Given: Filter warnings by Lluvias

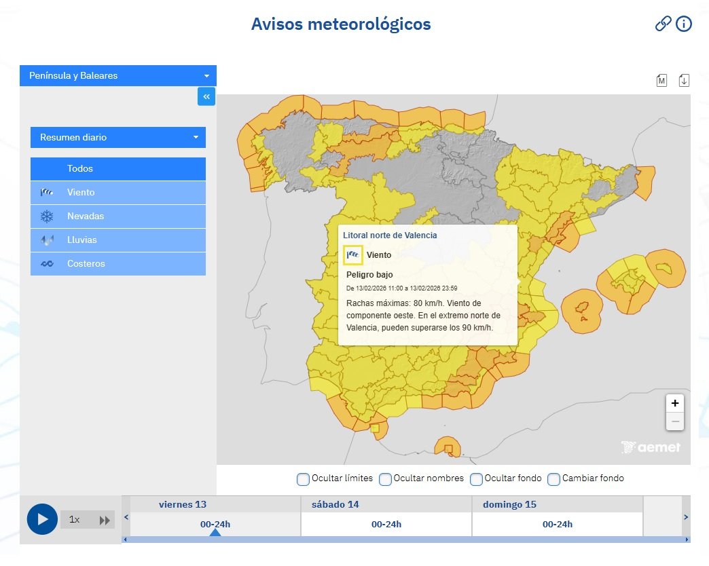Looking at the screenshot, I should [118, 240].
